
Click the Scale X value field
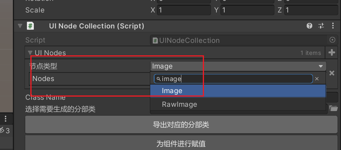click(x=184, y=10)
